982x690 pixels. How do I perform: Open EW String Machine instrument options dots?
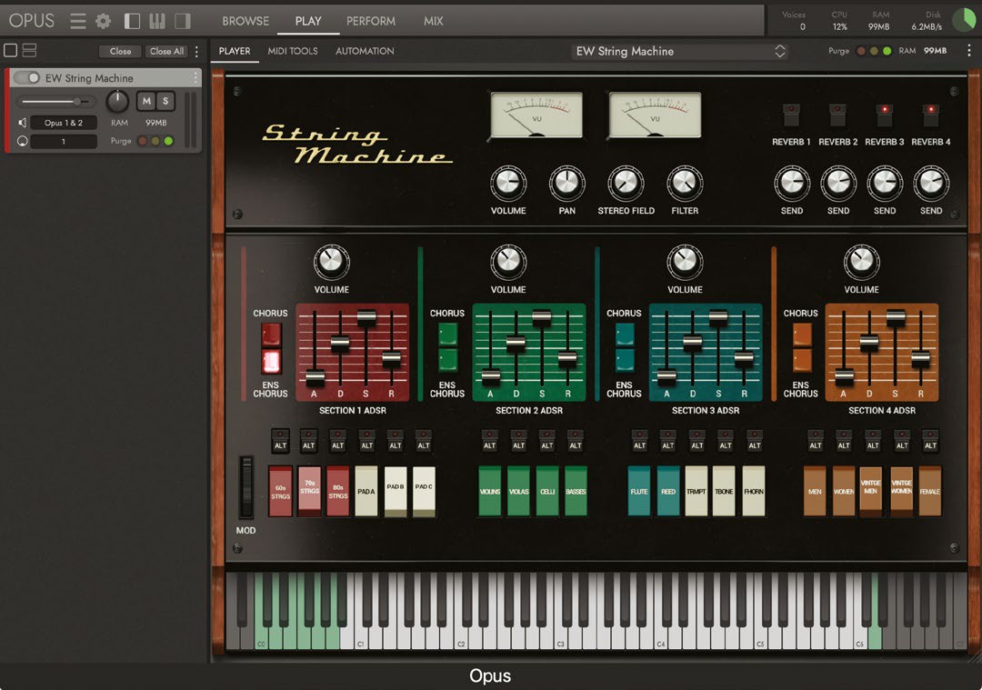pyautogui.click(x=195, y=77)
